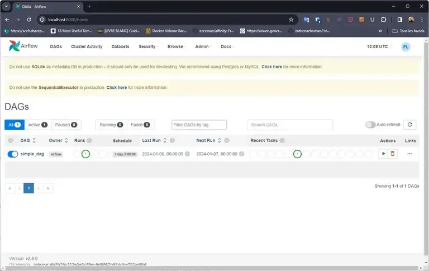Click here link in SequentialExecutor warning

tap(117, 87)
